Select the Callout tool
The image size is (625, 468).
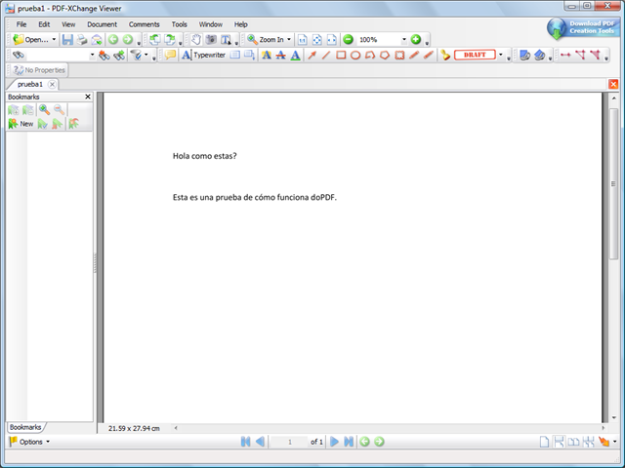pos(250,55)
